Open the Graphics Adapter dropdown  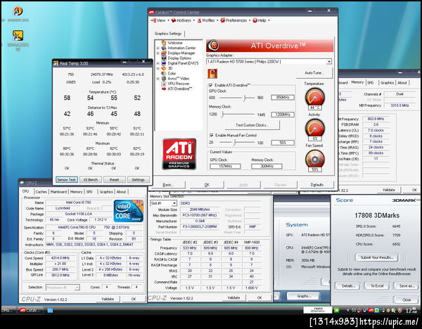(329, 62)
